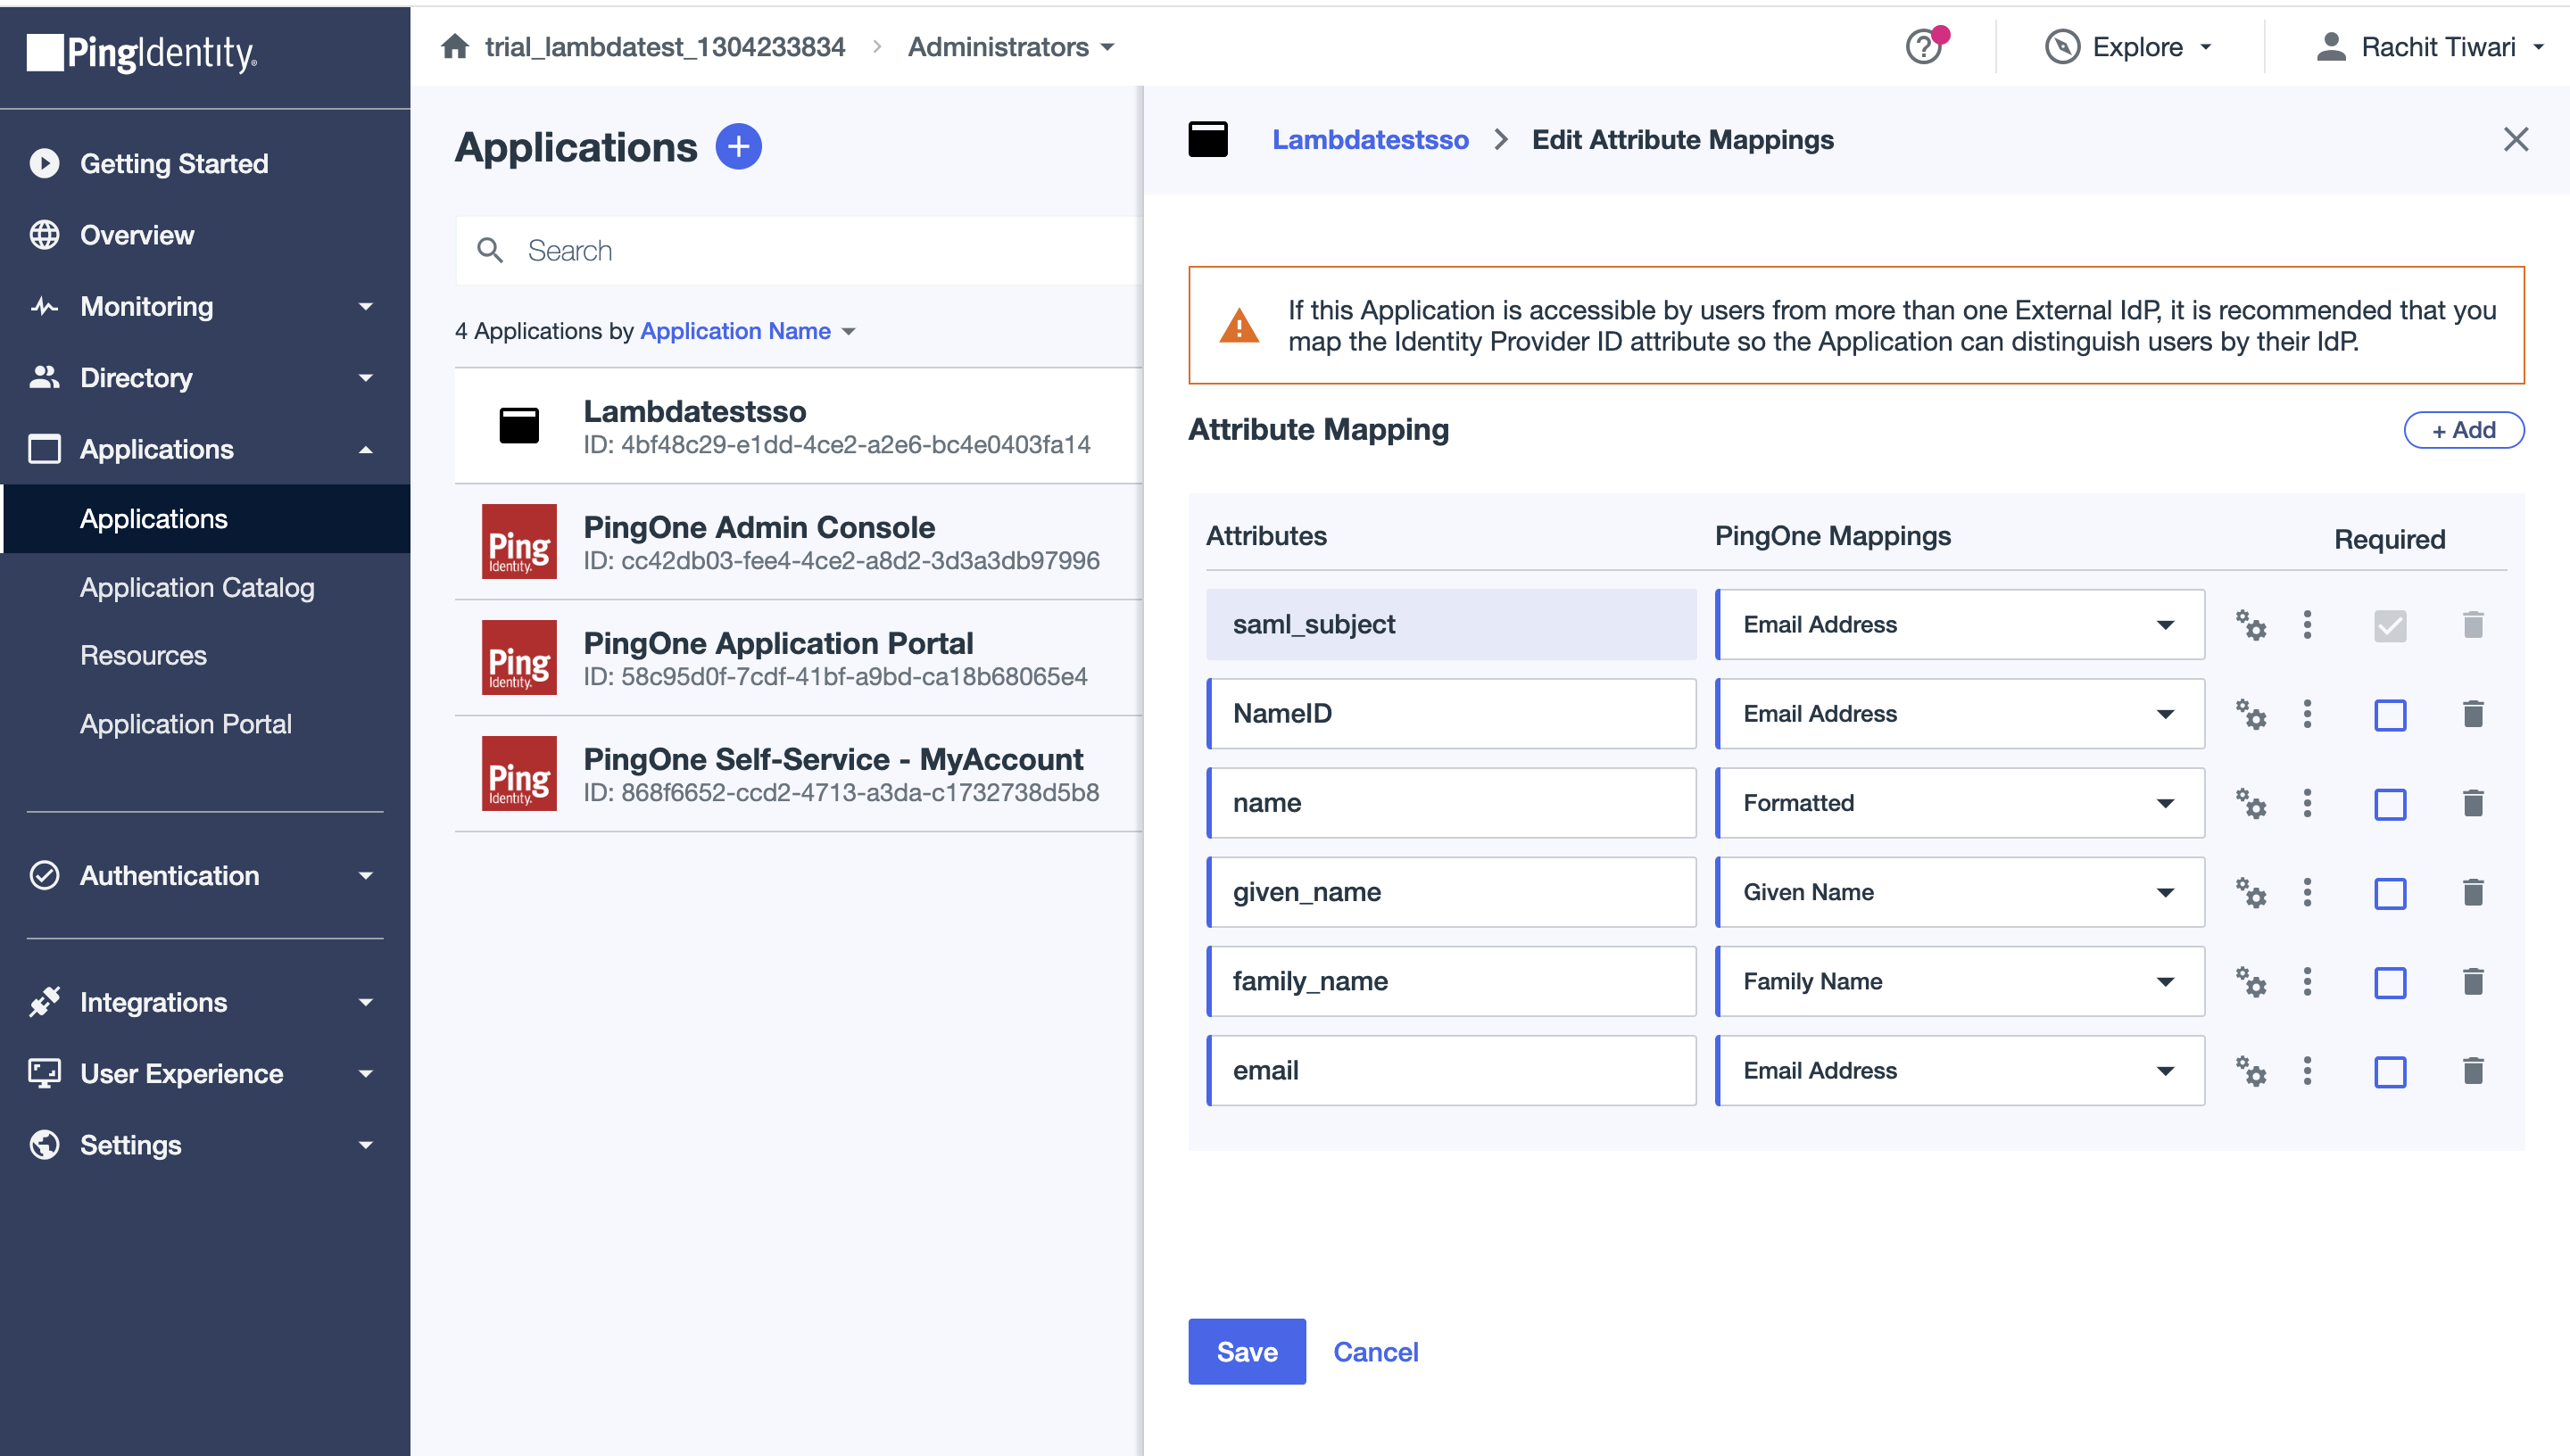Screen dimensions: 2570x1456
Task: Click the add application plus icon
Action: tap(738, 147)
